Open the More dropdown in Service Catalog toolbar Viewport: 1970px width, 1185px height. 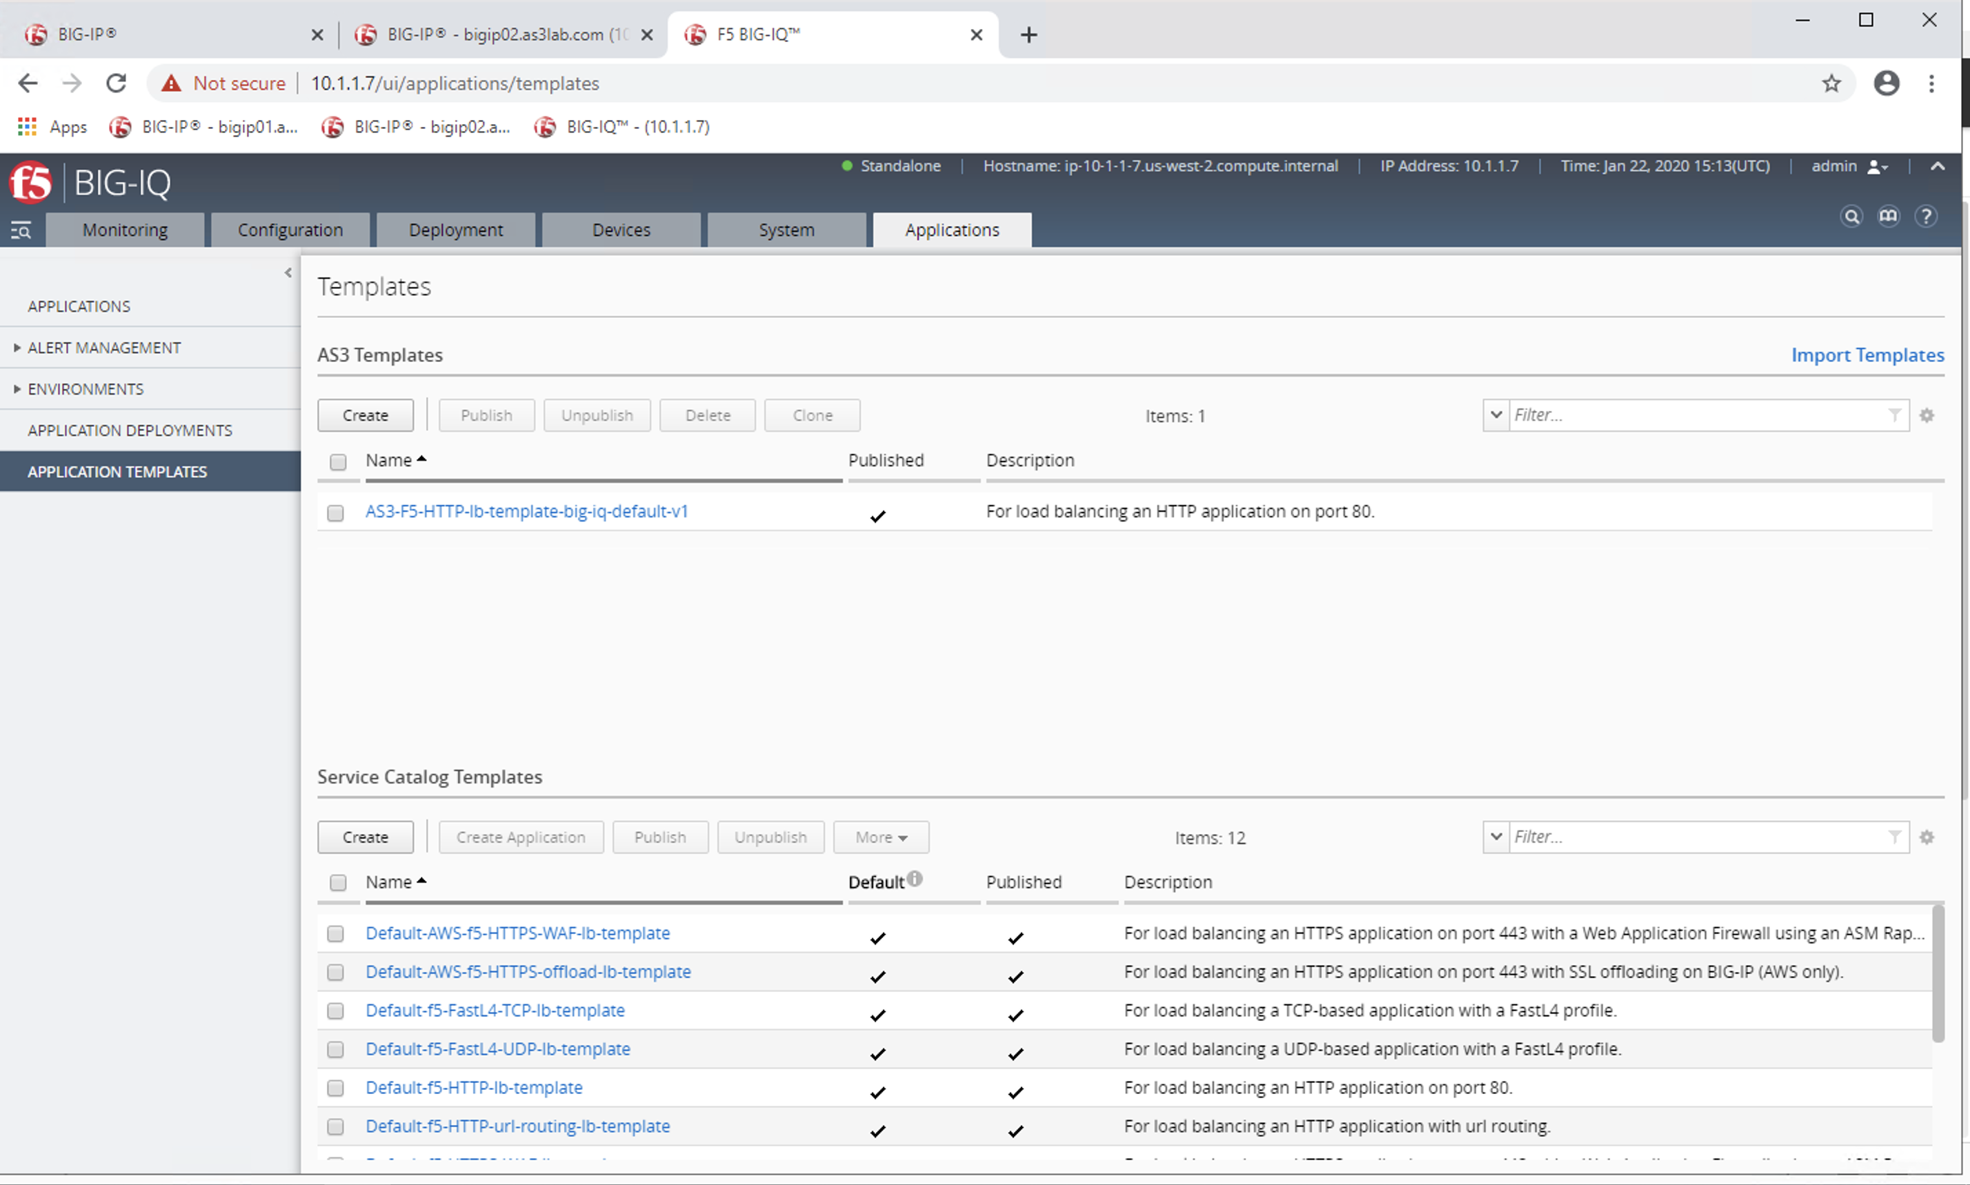(881, 837)
